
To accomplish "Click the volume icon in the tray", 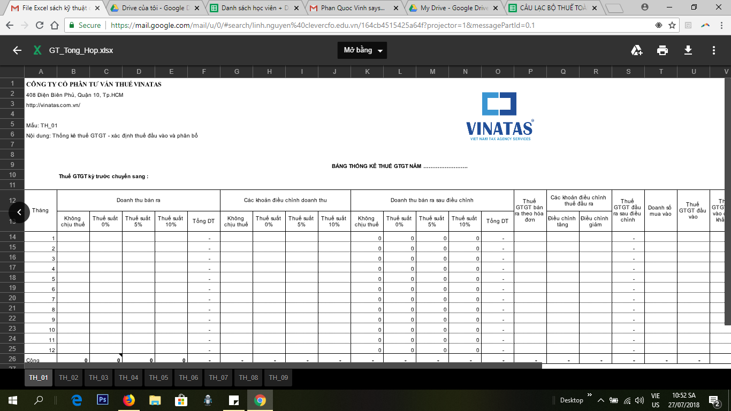I will [639, 400].
